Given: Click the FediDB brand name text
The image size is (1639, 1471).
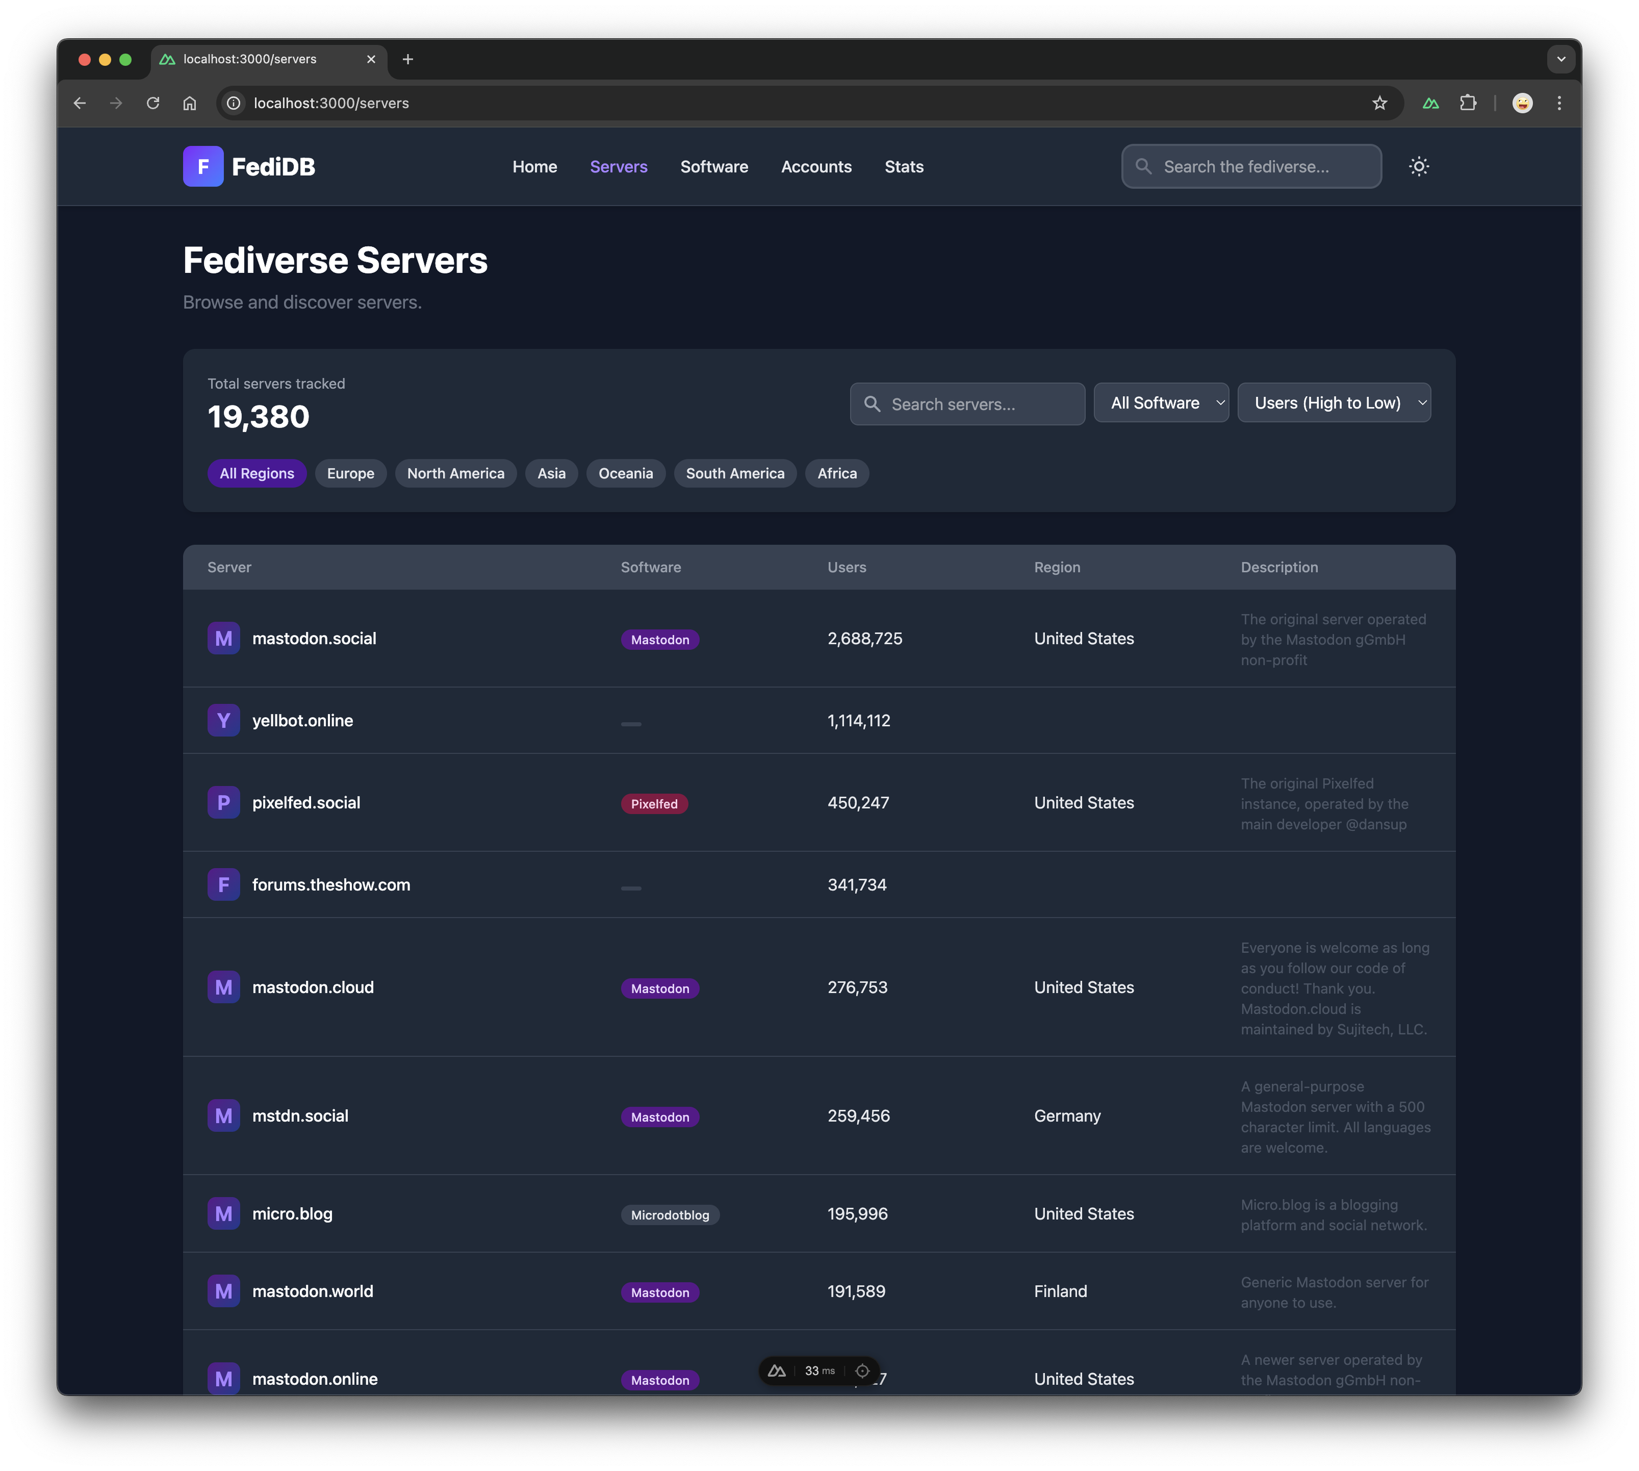Looking at the screenshot, I should pyautogui.click(x=273, y=167).
